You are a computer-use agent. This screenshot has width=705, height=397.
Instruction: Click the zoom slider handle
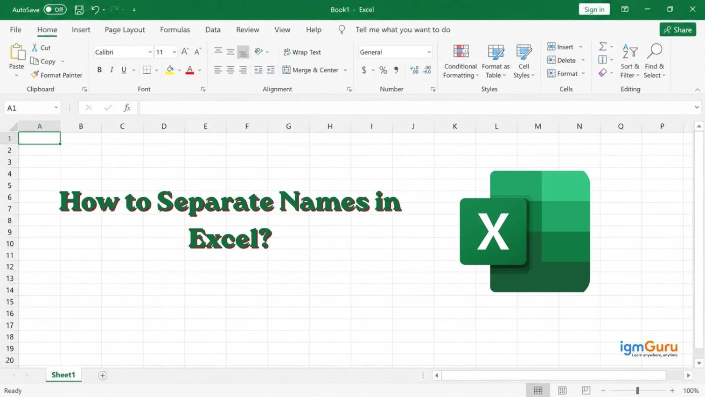point(637,390)
